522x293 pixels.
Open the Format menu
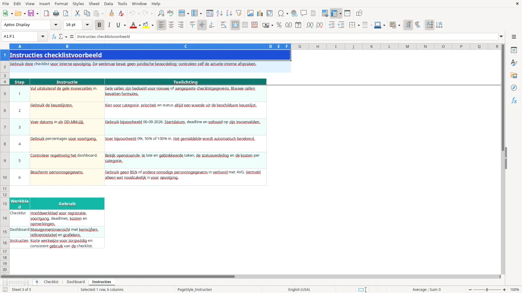(x=61, y=3)
